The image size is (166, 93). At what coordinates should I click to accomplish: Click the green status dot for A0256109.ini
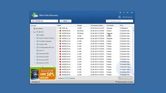click(60, 33)
